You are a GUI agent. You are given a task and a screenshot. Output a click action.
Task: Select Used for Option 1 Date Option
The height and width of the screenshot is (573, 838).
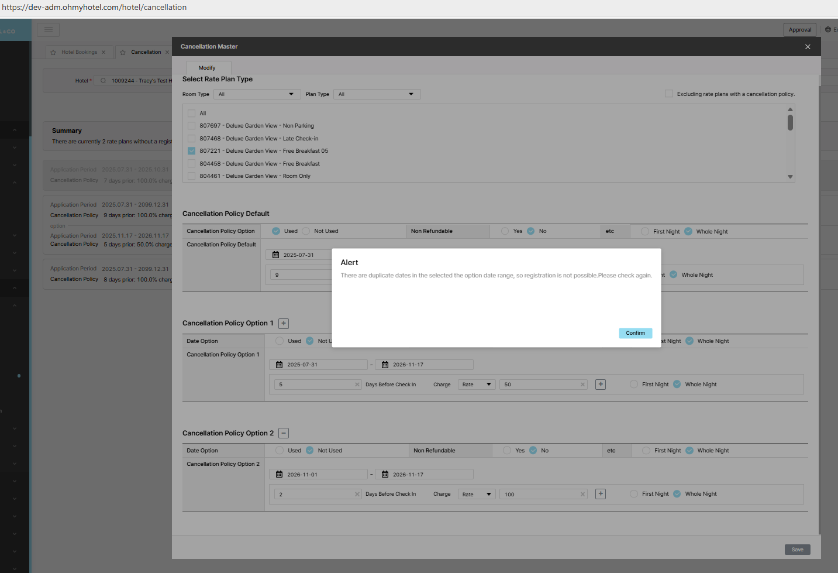(280, 341)
